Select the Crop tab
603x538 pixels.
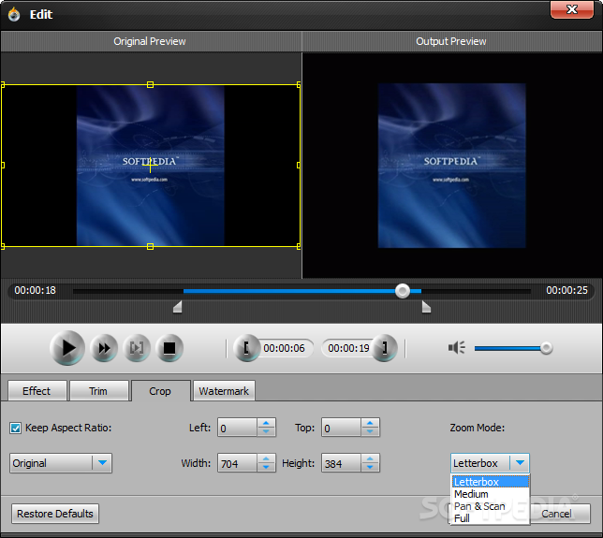[x=160, y=391]
